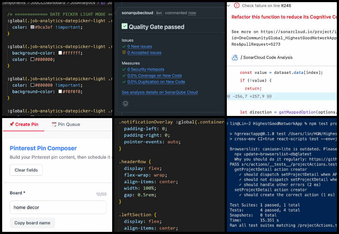Click the 'Test Suites: 1 passed, 1 total' line
This screenshot has width=339, height=234.
tap(265, 205)
